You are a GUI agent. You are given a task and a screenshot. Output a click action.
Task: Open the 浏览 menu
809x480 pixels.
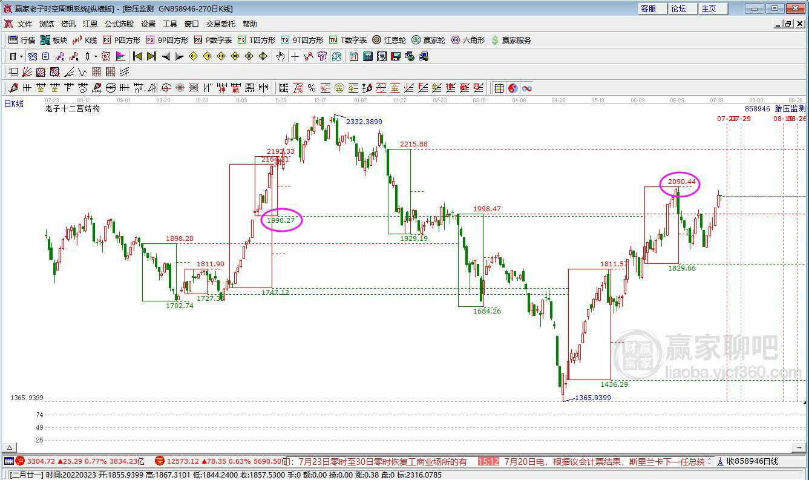pos(47,24)
